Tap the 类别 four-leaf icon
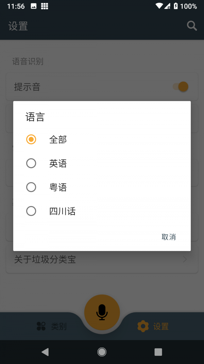The width and height of the screenshot is (204, 364). (41, 326)
